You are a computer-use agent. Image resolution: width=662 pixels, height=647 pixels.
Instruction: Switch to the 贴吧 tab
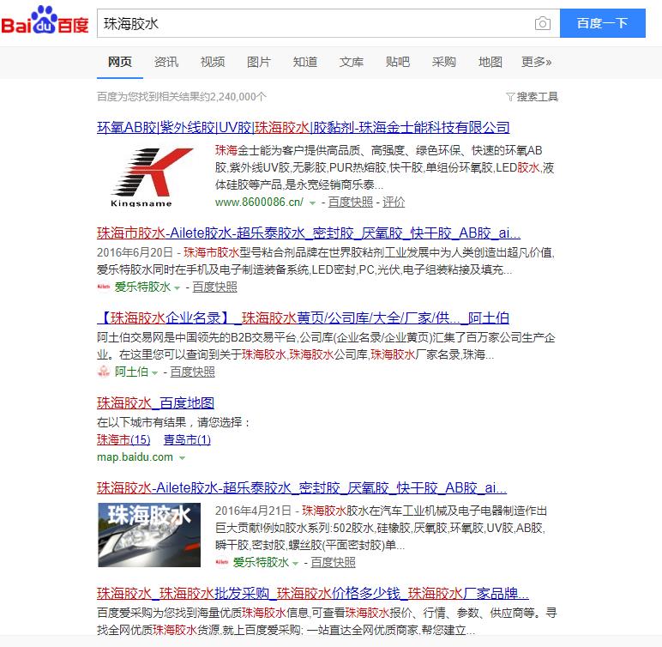tap(398, 62)
